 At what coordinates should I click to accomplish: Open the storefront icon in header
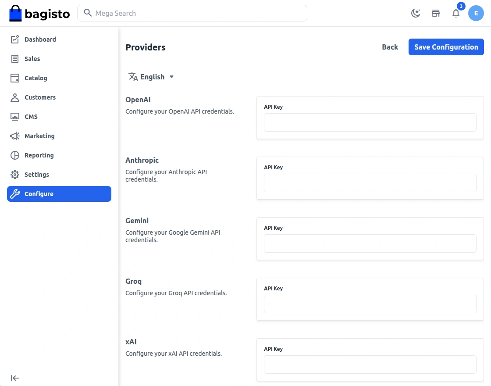435,13
